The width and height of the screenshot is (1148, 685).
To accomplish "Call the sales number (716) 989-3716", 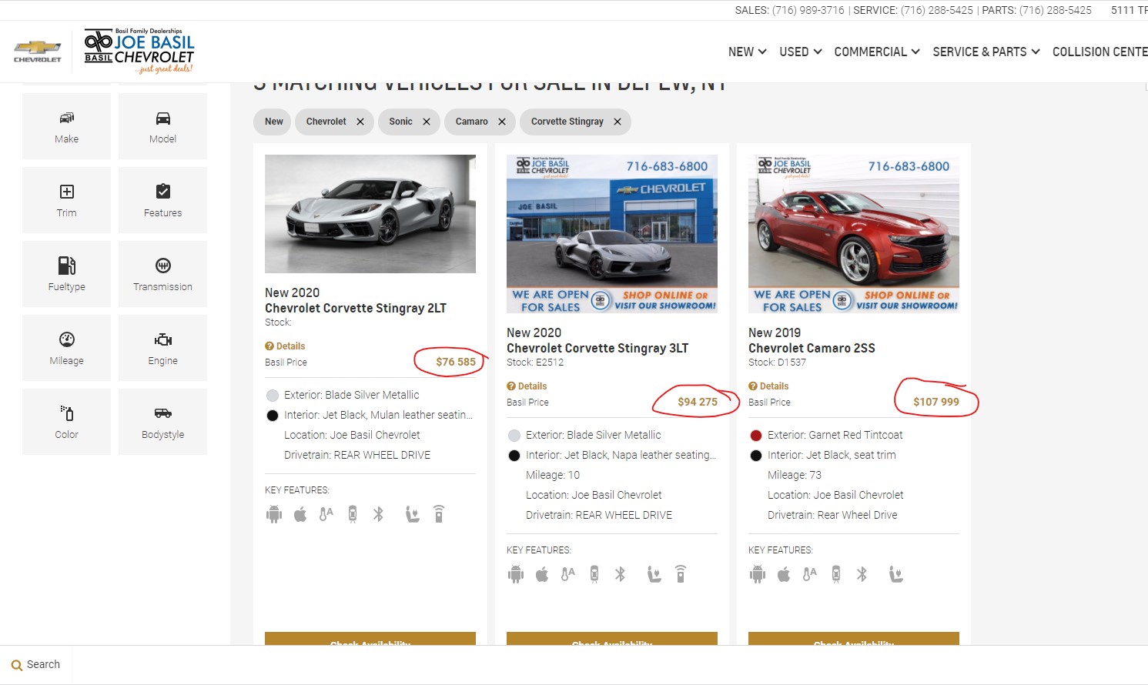I will (808, 10).
